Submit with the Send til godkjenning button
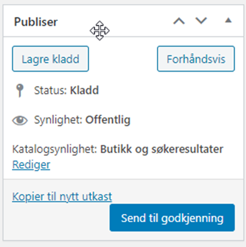This screenshot has height=247, width=246. pyautogui.click(x=173, y=218)
